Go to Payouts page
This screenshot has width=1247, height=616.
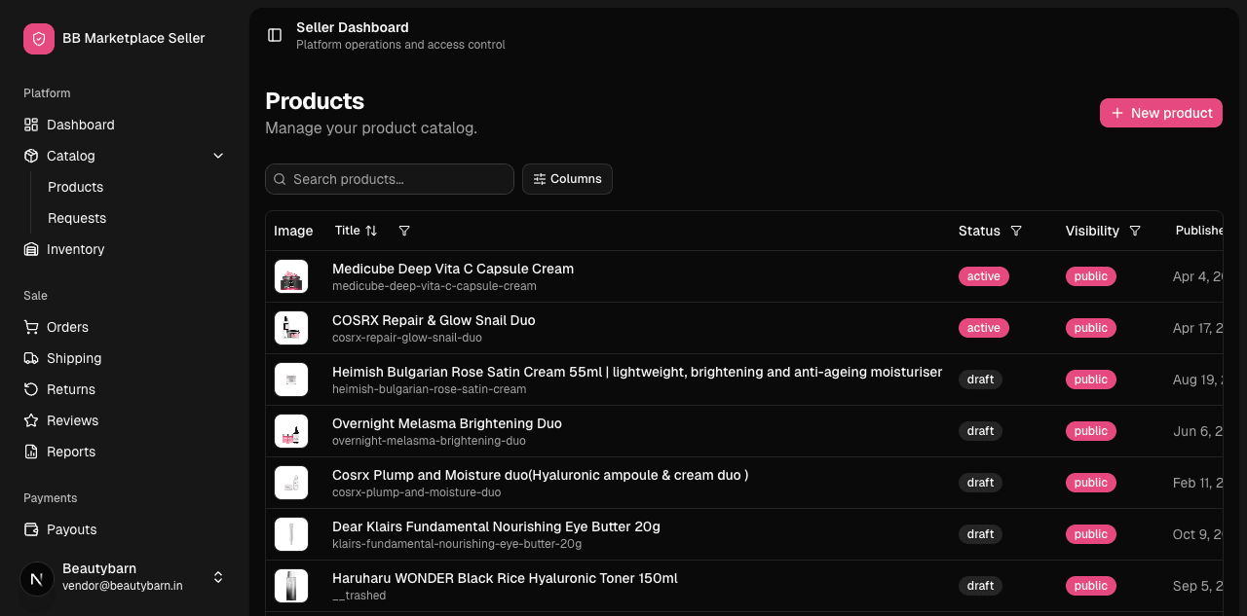click(125, 529)
